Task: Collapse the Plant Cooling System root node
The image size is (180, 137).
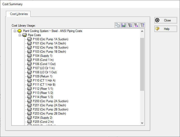Action: click(15, 31)
